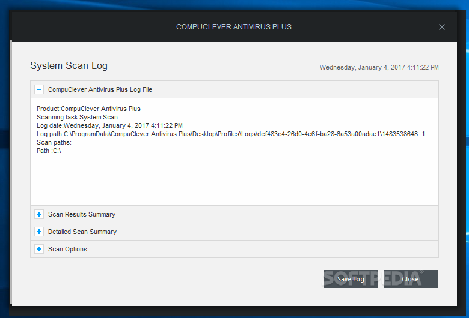The image size is (469, 318).
Task: Select the 'CompuClever Antivirus Plus Log File' header text
Action: pyautogui.click(x=100, y=89)
